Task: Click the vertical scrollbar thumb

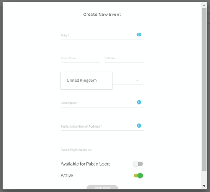Action: (x=204, y=90)
